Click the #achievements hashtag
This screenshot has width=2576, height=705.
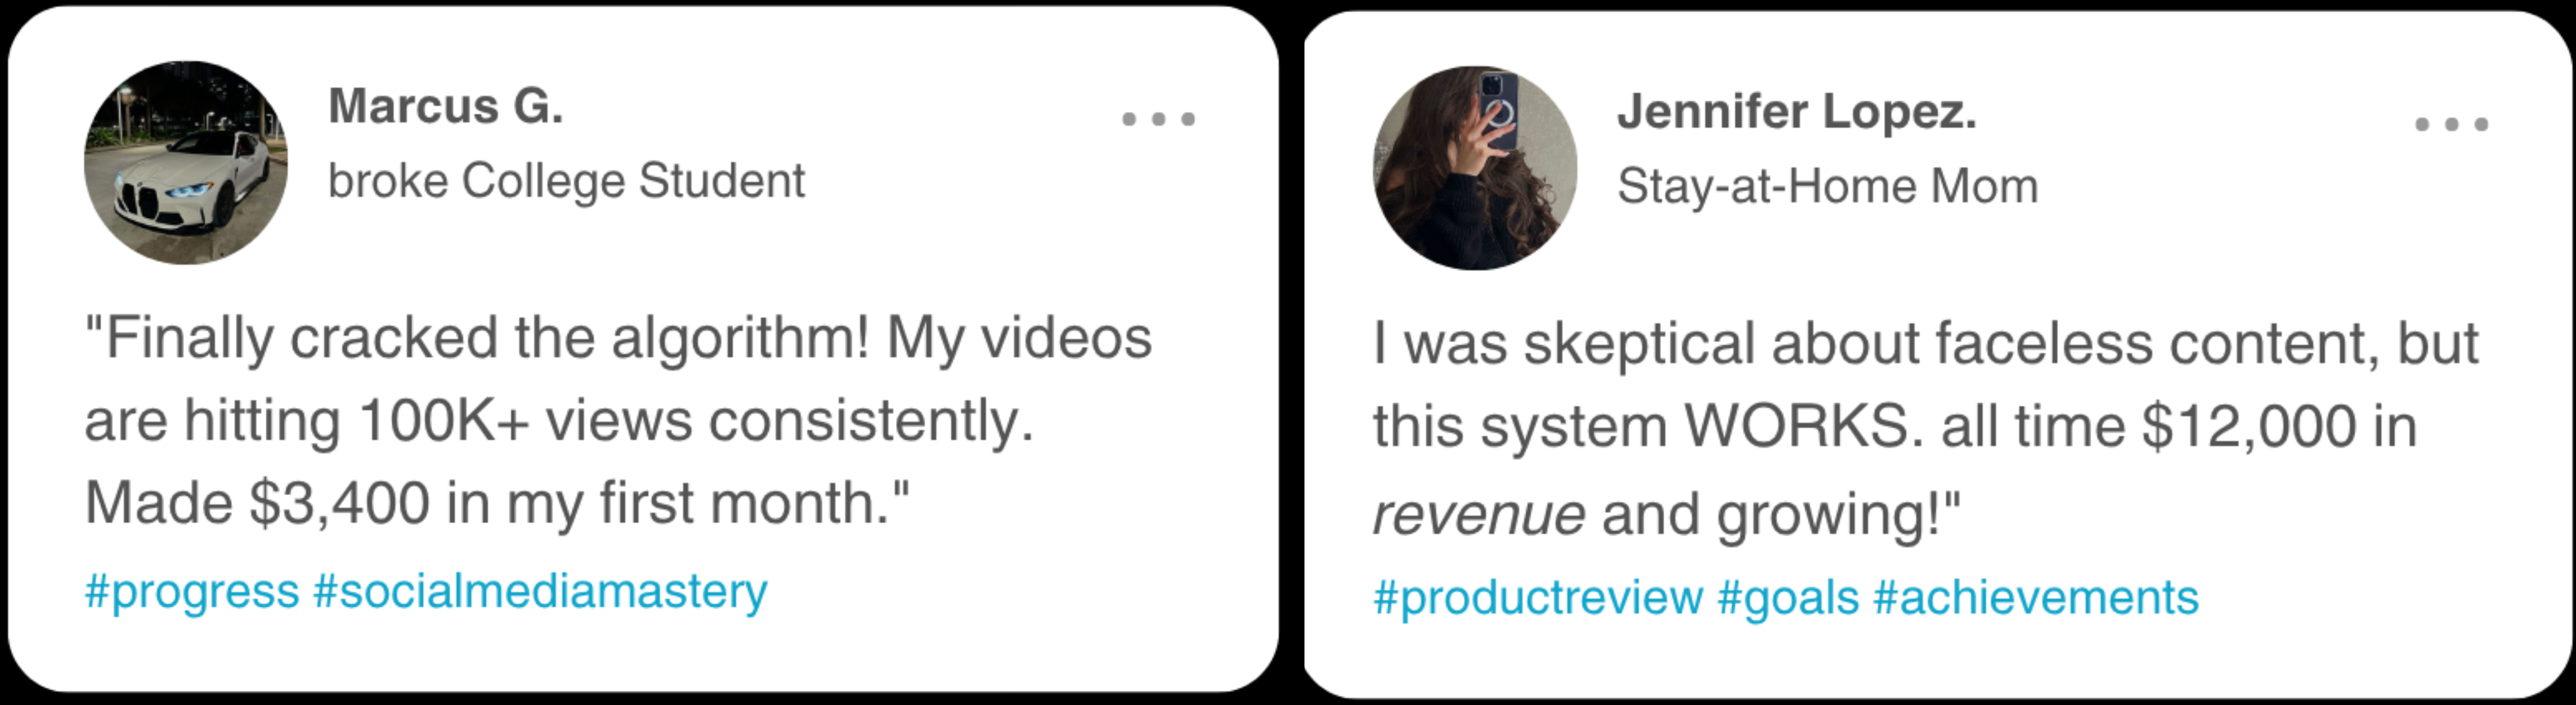[2036, 598]
